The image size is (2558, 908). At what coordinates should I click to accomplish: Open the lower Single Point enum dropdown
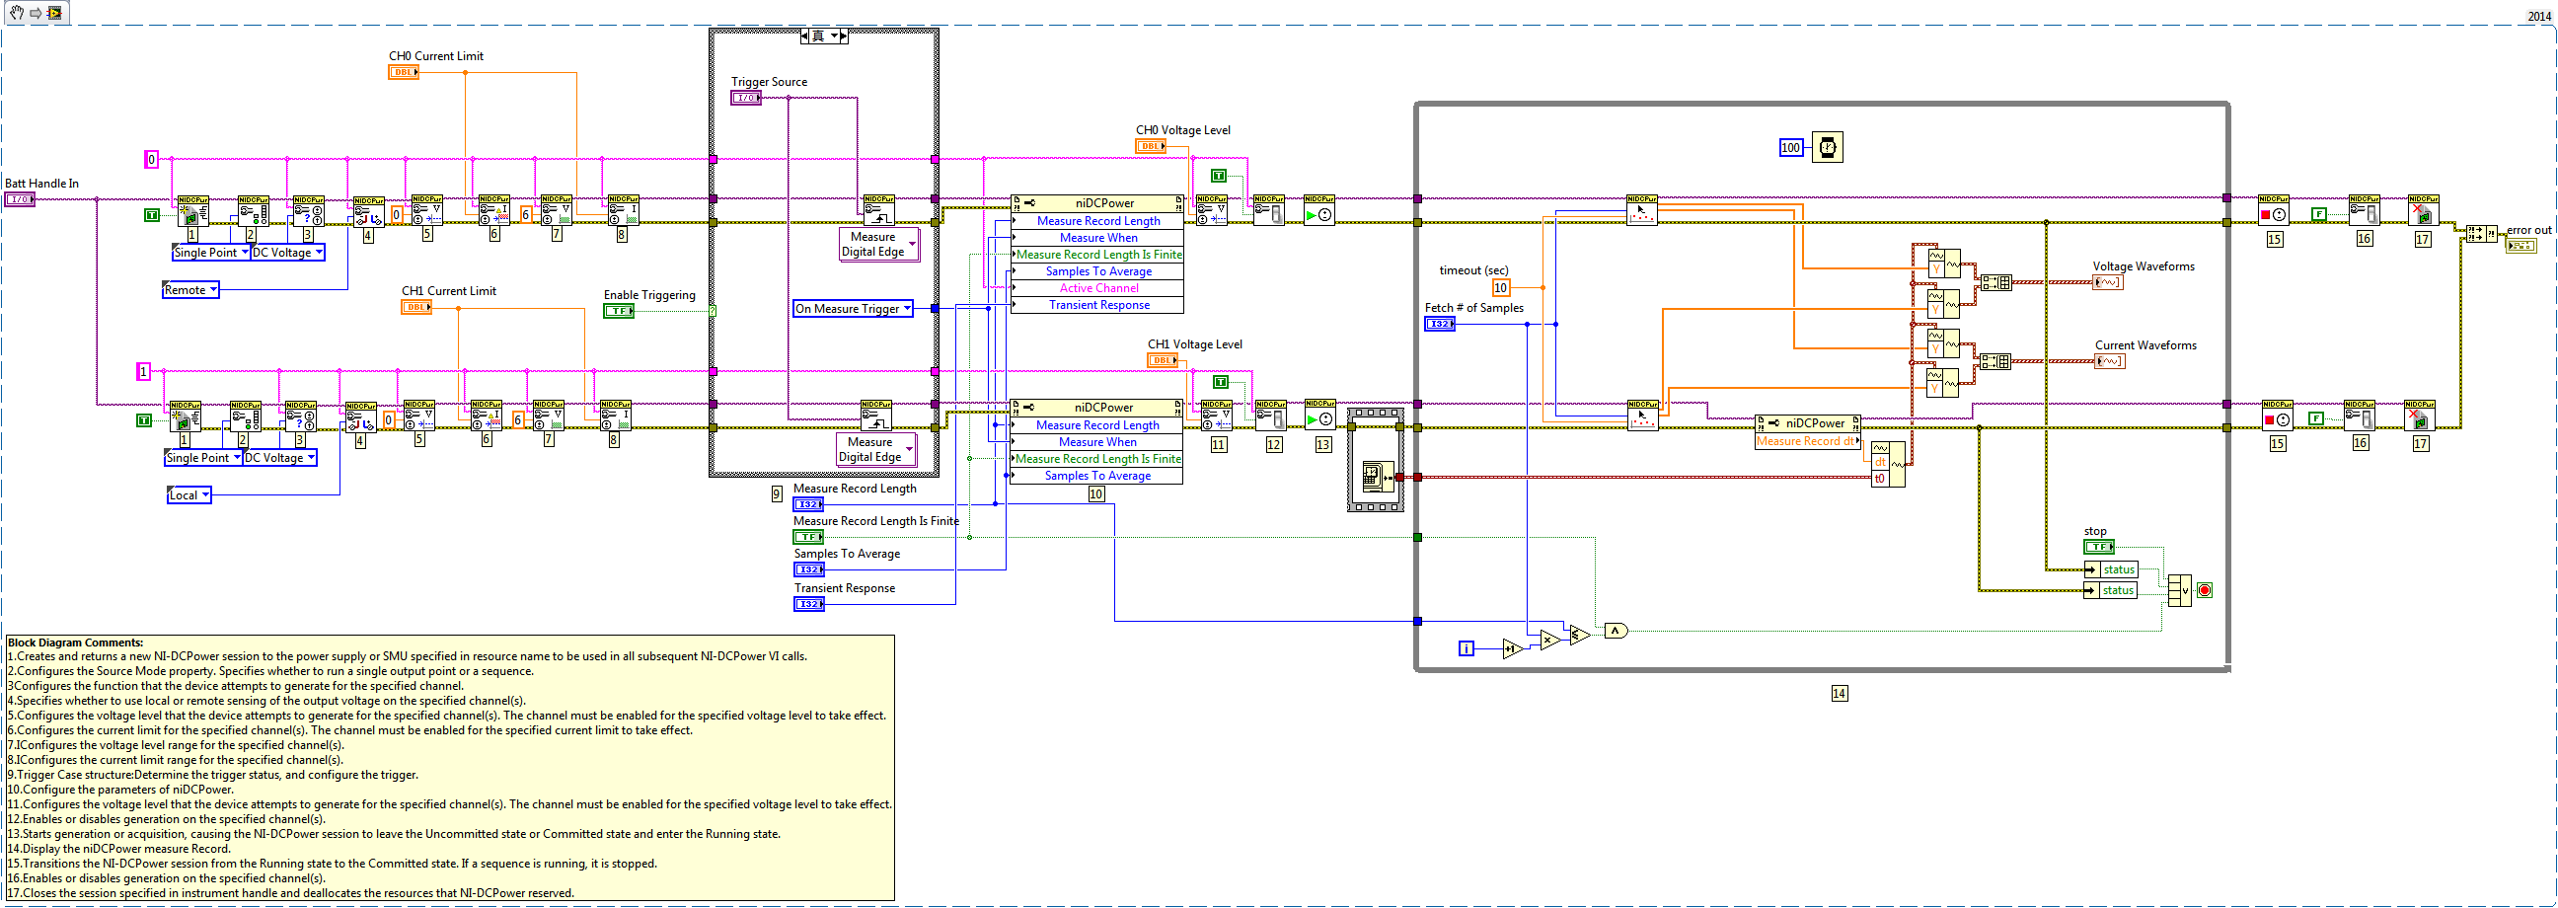pyautogui.click(x=203, y=458)
